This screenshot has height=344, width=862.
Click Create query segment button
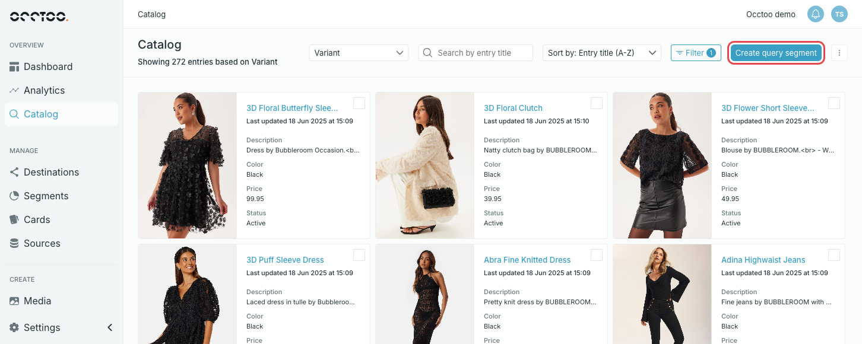tap(776, 53)
